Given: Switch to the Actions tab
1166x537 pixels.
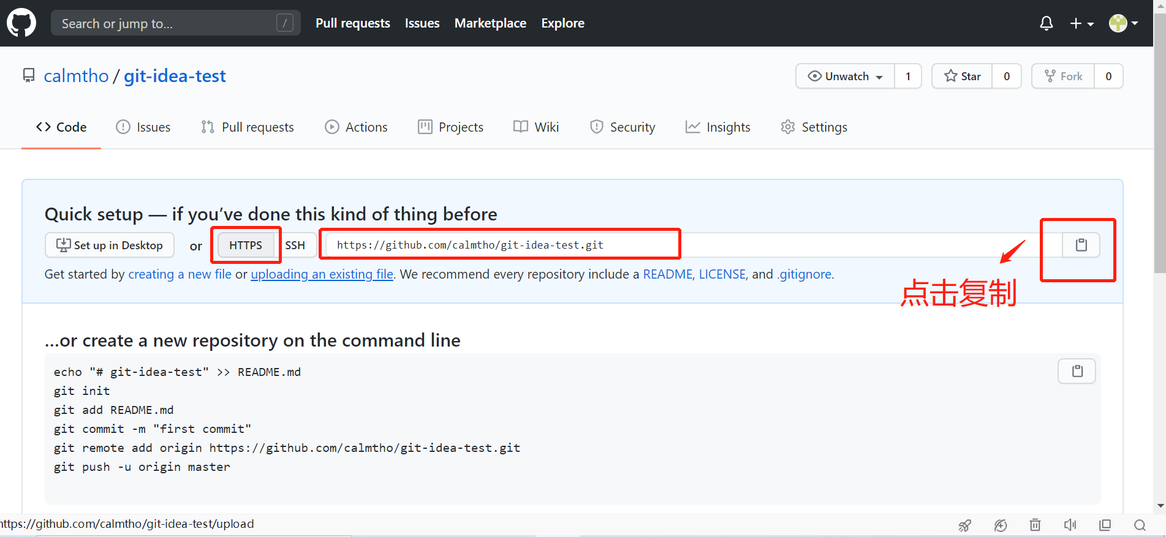Looking at the screenshot, I should click(356, 127).
